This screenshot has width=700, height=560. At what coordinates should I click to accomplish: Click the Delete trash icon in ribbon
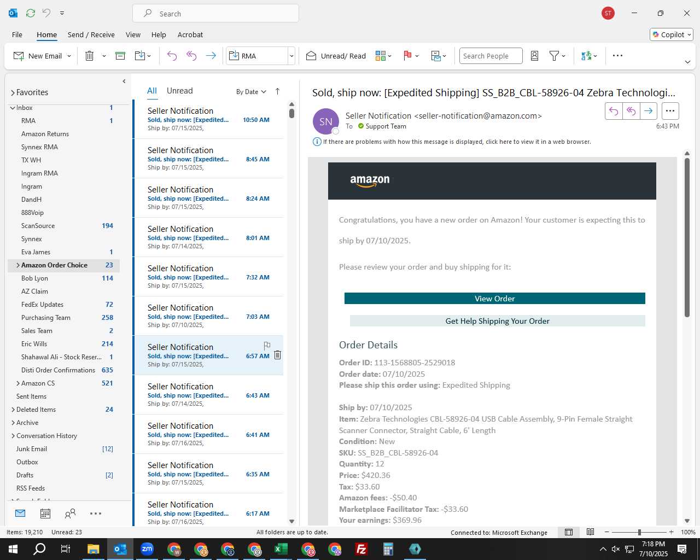click(90, 56)
